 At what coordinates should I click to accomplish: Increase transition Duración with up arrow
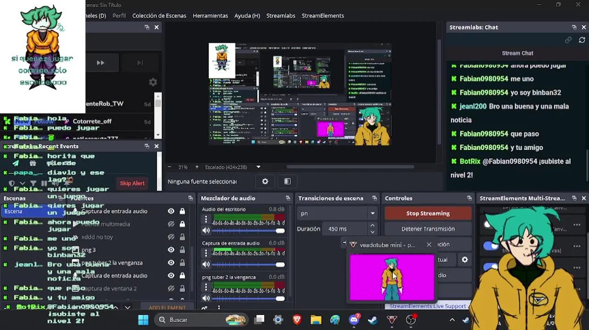(x=372, y=225)
